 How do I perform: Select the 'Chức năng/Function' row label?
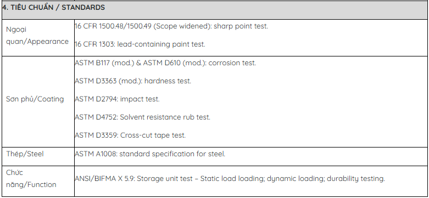coord(31,179)
